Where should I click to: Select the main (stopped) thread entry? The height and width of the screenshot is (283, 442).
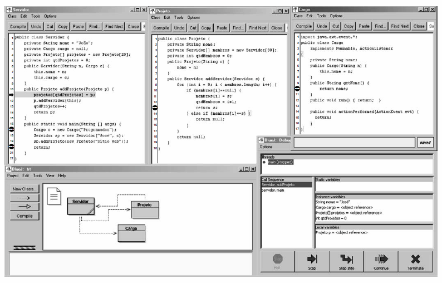click(x=281, y=162)
